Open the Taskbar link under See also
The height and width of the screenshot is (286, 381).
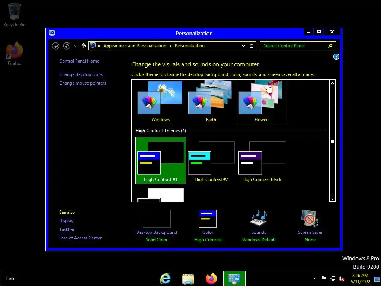tap(67, 229)
